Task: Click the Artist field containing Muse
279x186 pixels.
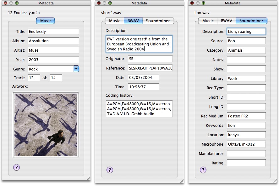Action: coord(53,50)
